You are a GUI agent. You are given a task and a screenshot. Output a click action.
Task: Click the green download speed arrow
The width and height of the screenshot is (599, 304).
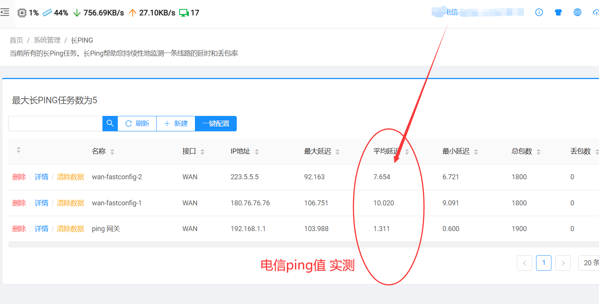(77, 13)
